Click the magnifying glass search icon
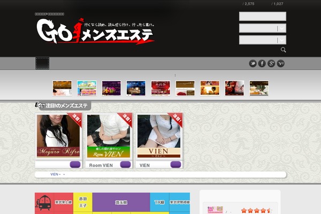The image size is (321, 214). (283, 50)
